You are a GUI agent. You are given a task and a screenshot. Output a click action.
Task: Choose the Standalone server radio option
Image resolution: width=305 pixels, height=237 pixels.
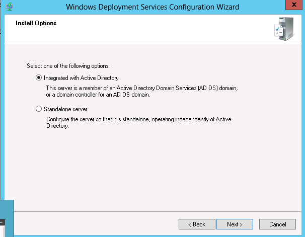pyautogui.click(x=39, y=109)
